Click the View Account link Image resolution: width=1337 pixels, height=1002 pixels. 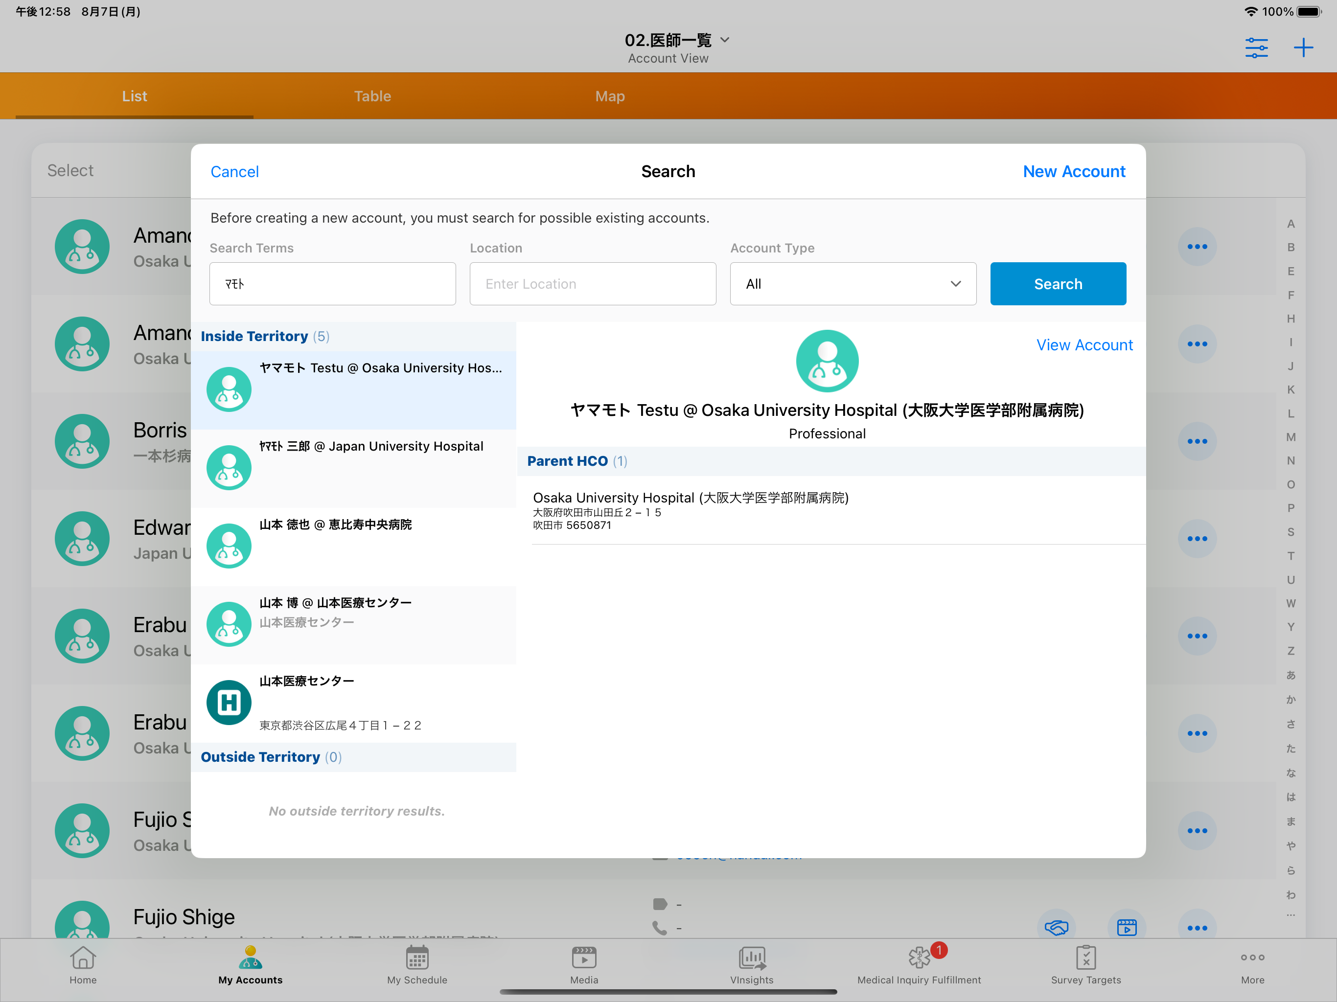(1084, 345)
